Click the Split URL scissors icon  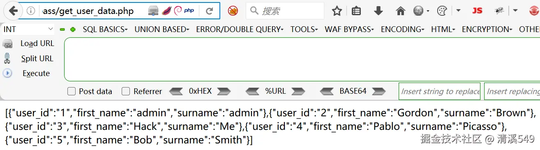point(7,58)
